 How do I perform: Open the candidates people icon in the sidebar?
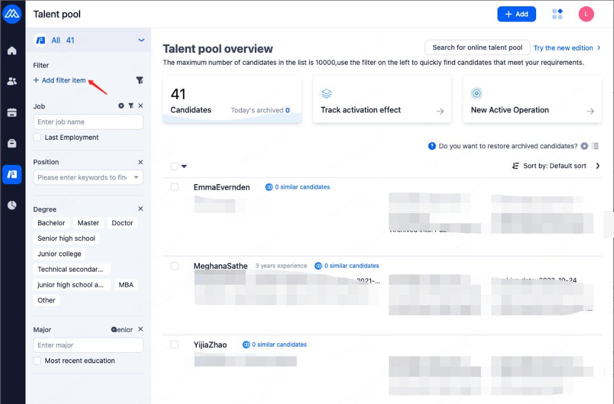coord(12,81)
